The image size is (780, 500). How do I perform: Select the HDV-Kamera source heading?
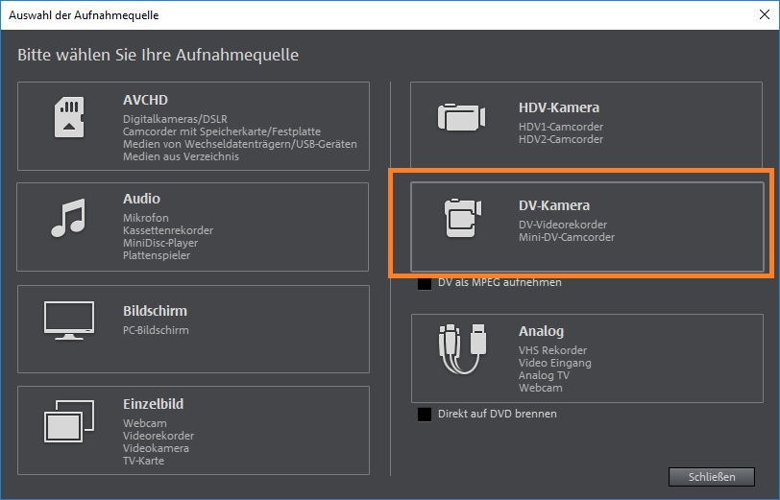(559, 107)
